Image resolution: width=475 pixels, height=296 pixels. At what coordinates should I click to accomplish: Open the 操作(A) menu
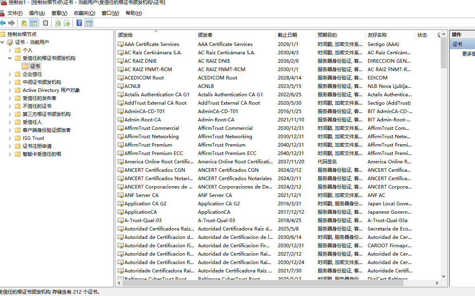(x=37, y=13)
